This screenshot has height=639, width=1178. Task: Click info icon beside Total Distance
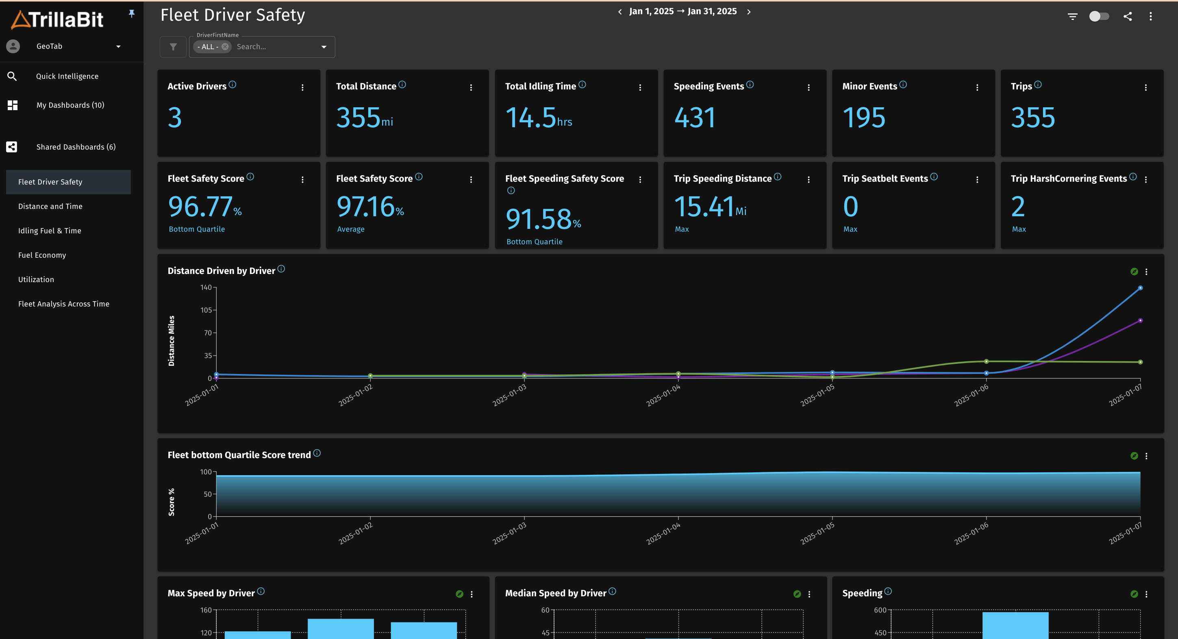pyautogui.click(x=402, y=85)
